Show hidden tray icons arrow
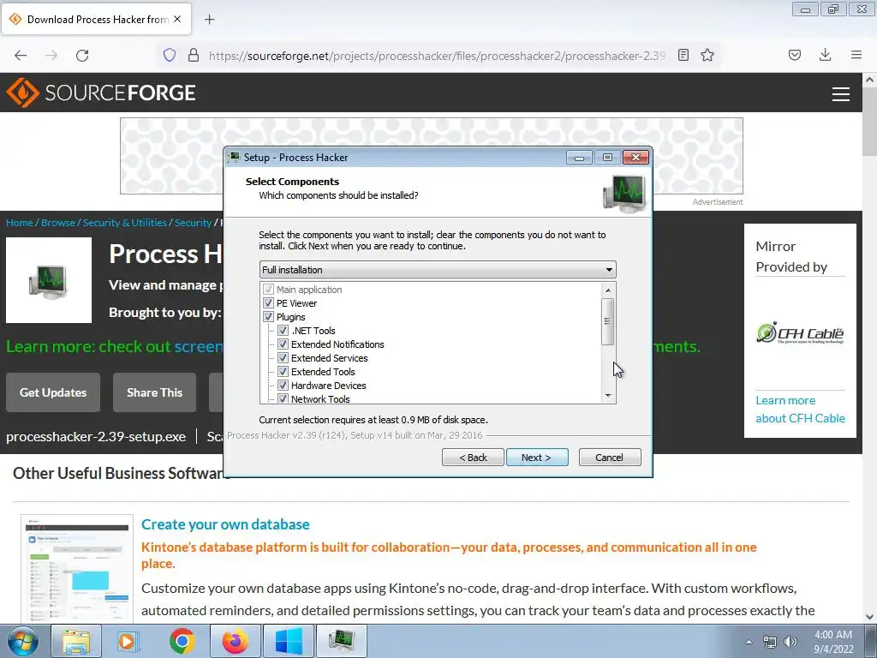The image size is (877, 658). click(x=749, y=642)
